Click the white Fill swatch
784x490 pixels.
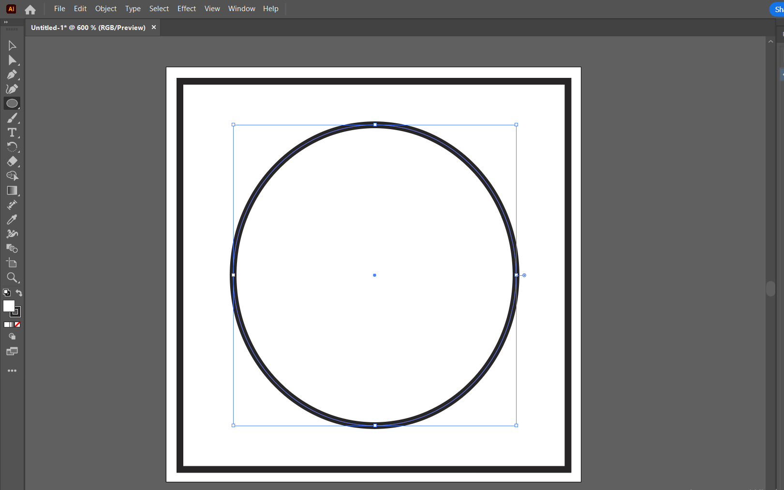[9, 306]
